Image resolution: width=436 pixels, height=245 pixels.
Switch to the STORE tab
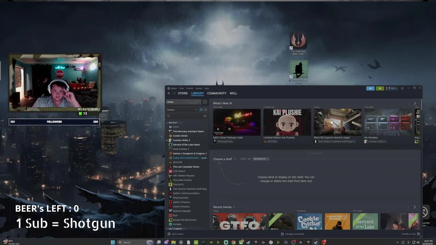tap(183, 93)
